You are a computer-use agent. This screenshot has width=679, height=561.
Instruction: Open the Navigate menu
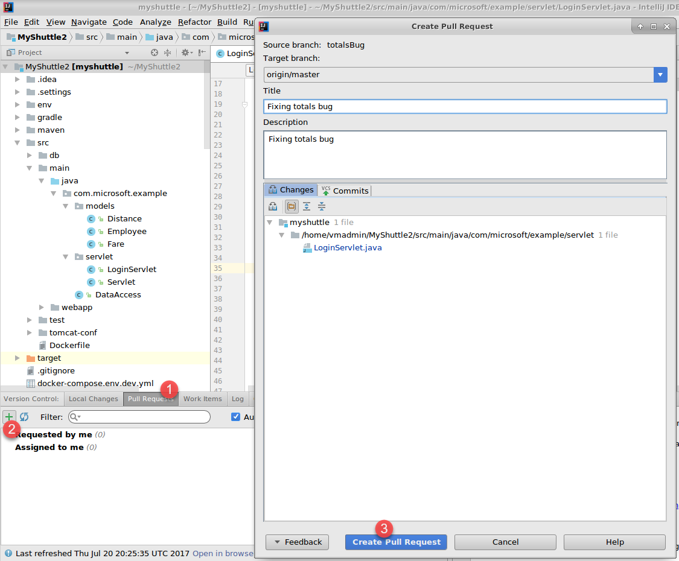89,22
